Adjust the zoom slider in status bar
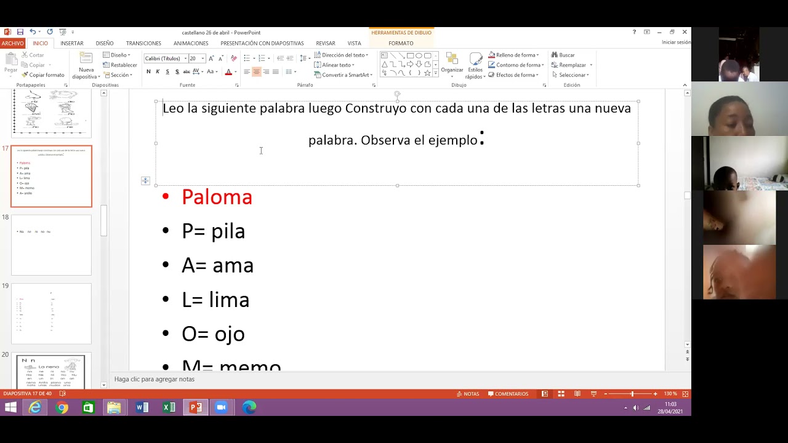This screenshot has height=443, width=788. click(632, 394)
